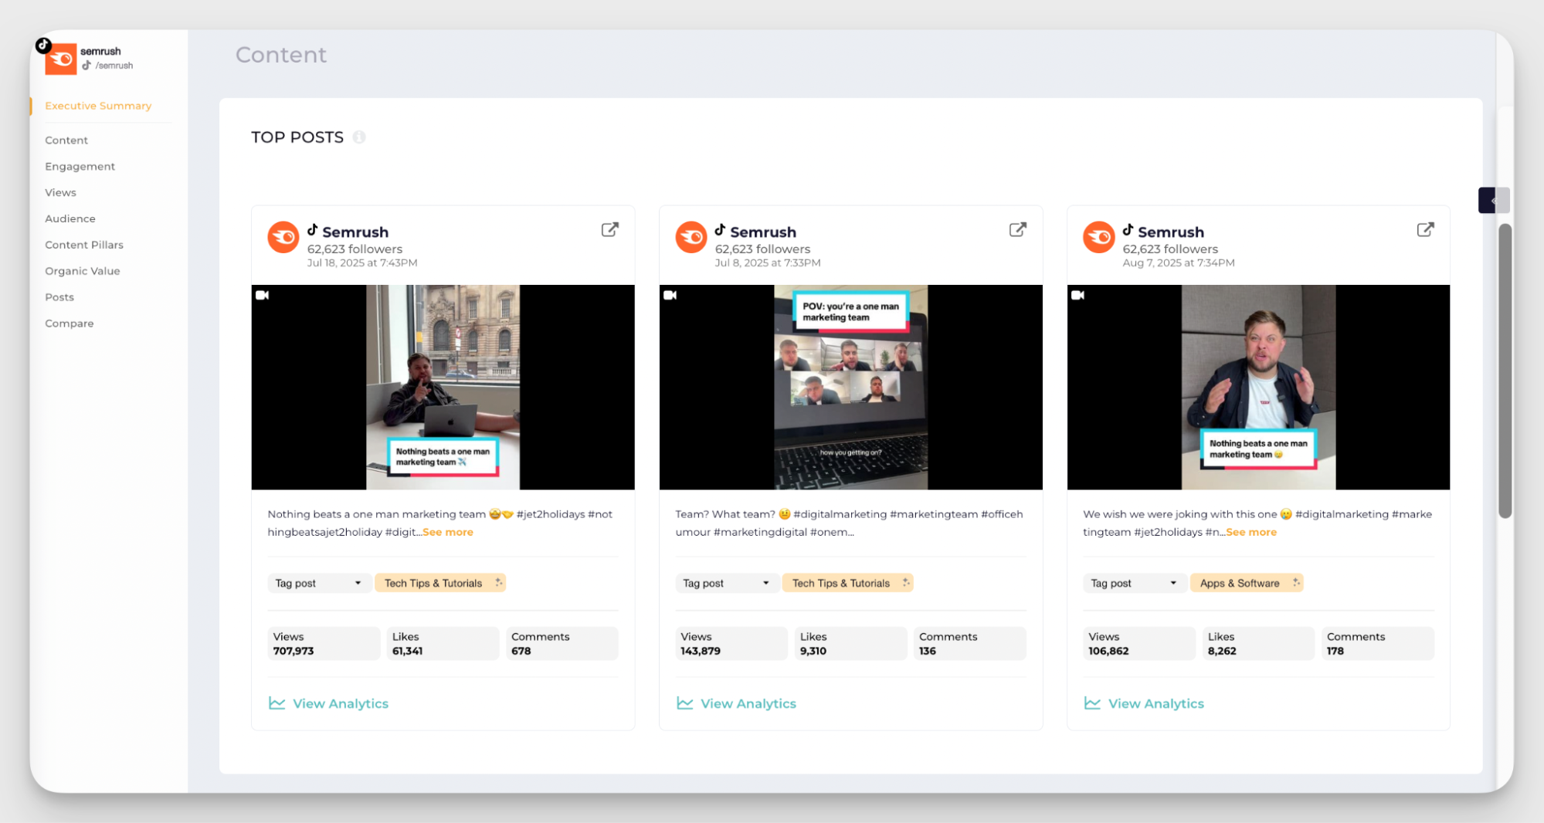
Task: Click the video camera icon on the first post thumbnail
Action: pos(263,295)
